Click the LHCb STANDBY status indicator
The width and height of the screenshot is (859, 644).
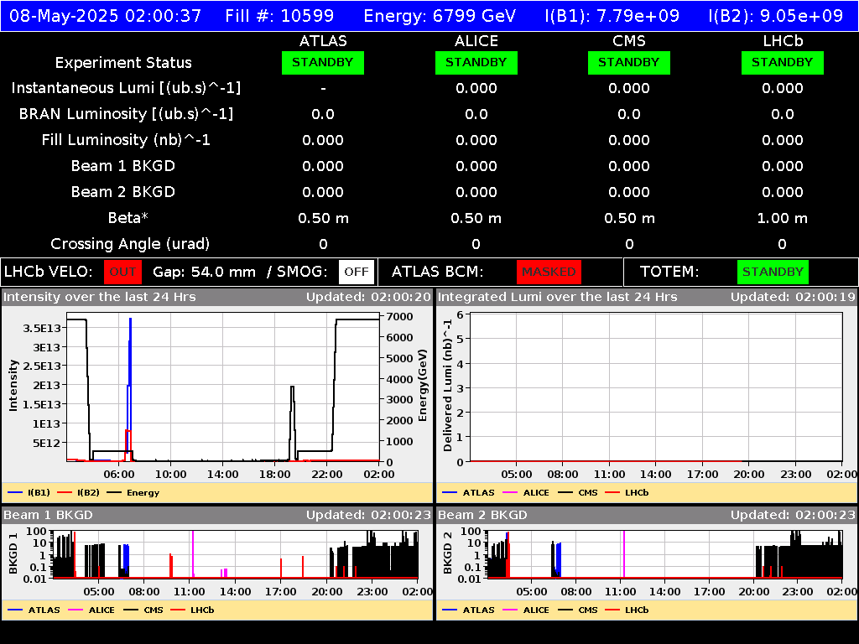click(783, 62)
